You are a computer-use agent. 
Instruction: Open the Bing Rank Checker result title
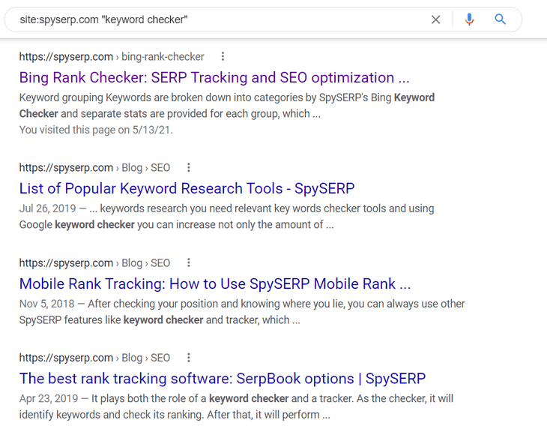[x=214, y=77]
